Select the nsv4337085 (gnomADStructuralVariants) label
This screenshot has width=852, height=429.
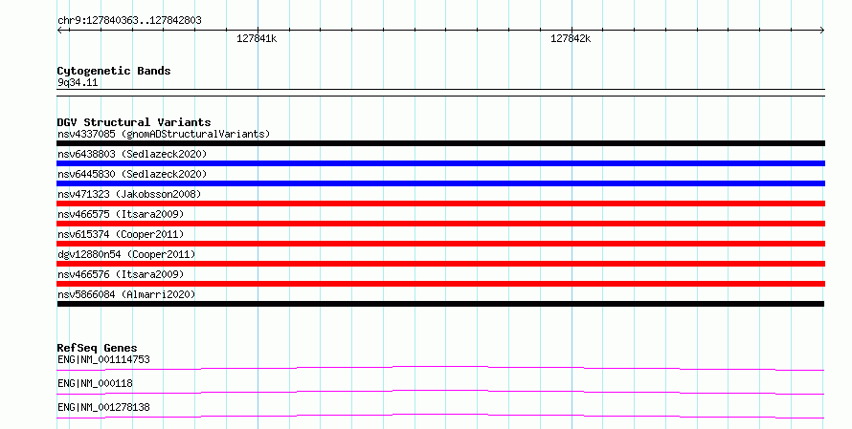point(164,134)
